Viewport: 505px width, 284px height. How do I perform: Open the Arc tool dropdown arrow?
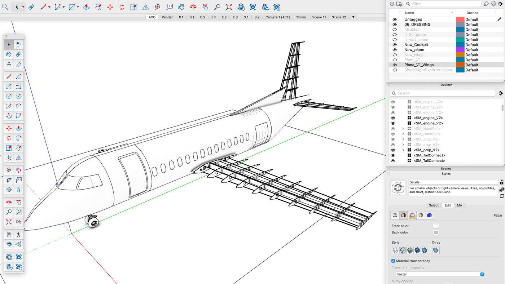(x=63, y=7)
